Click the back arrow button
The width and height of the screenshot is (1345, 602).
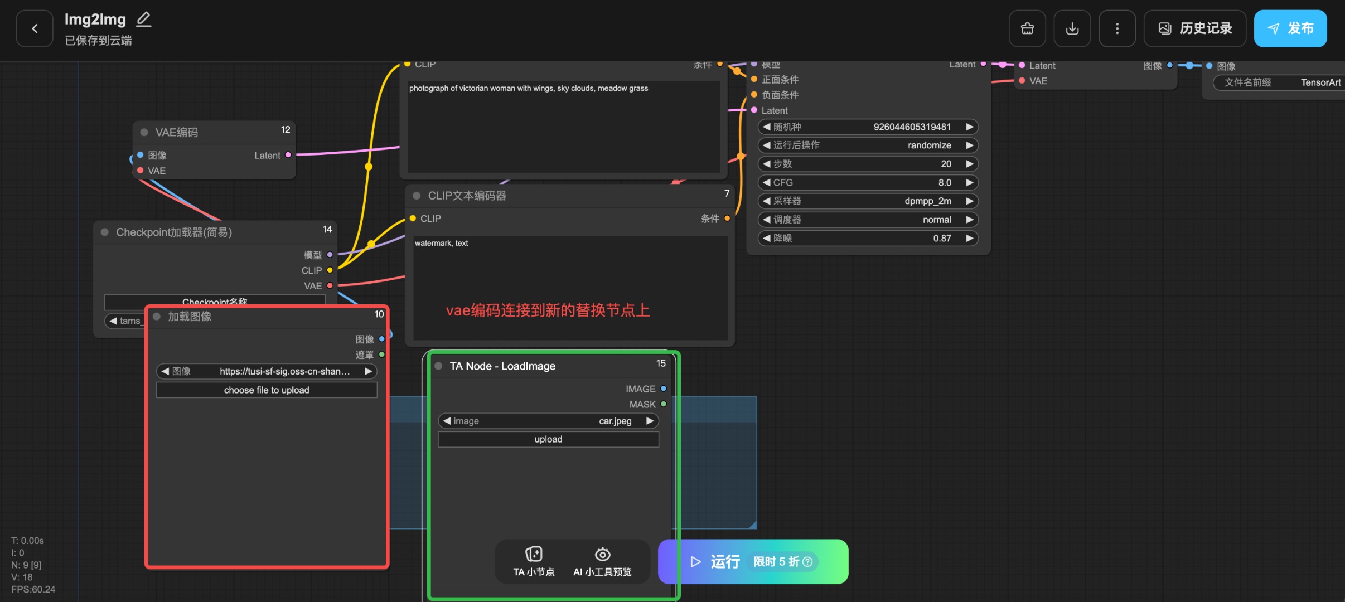[35, 28]
